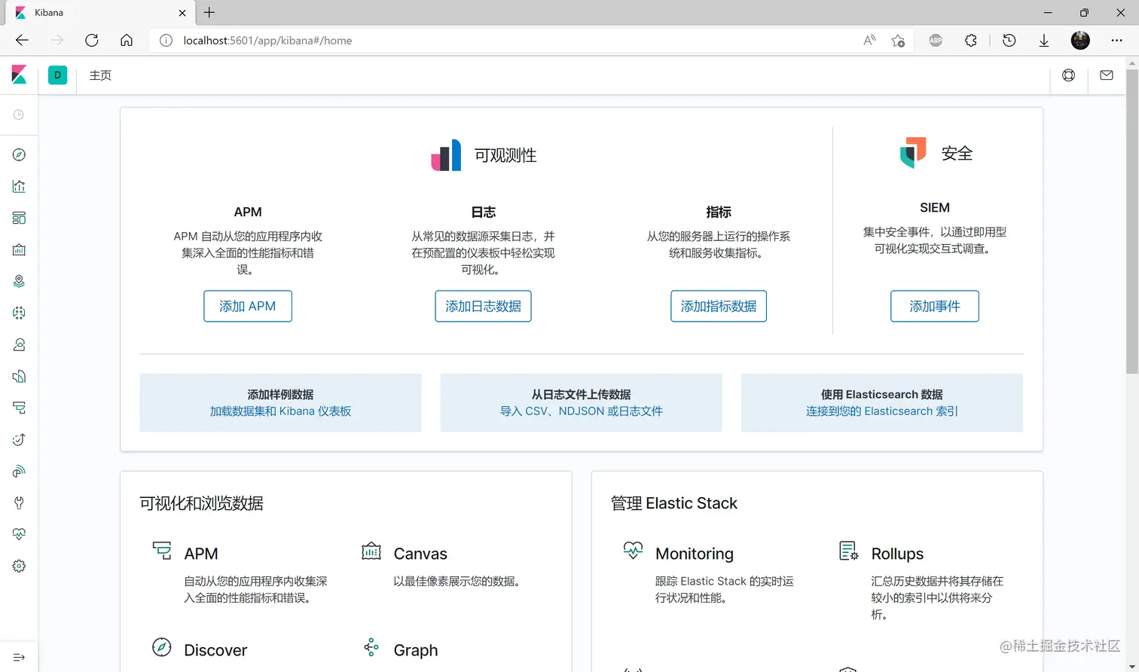
Task: Open the 导入 CSV、NDJSON 或日志文件 link
Action: [x=582, y=411]
